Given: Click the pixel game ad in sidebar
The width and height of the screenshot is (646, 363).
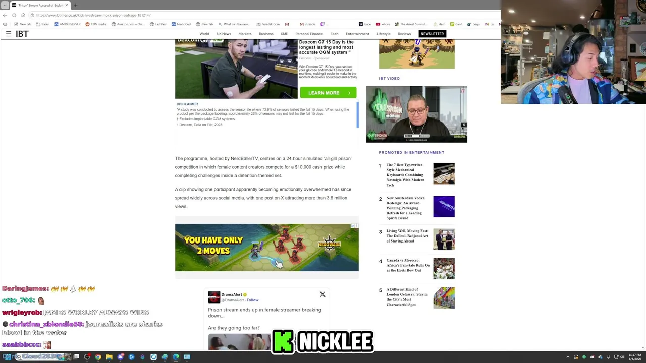Looking at the screenshot, I should (x=417, y=53).
